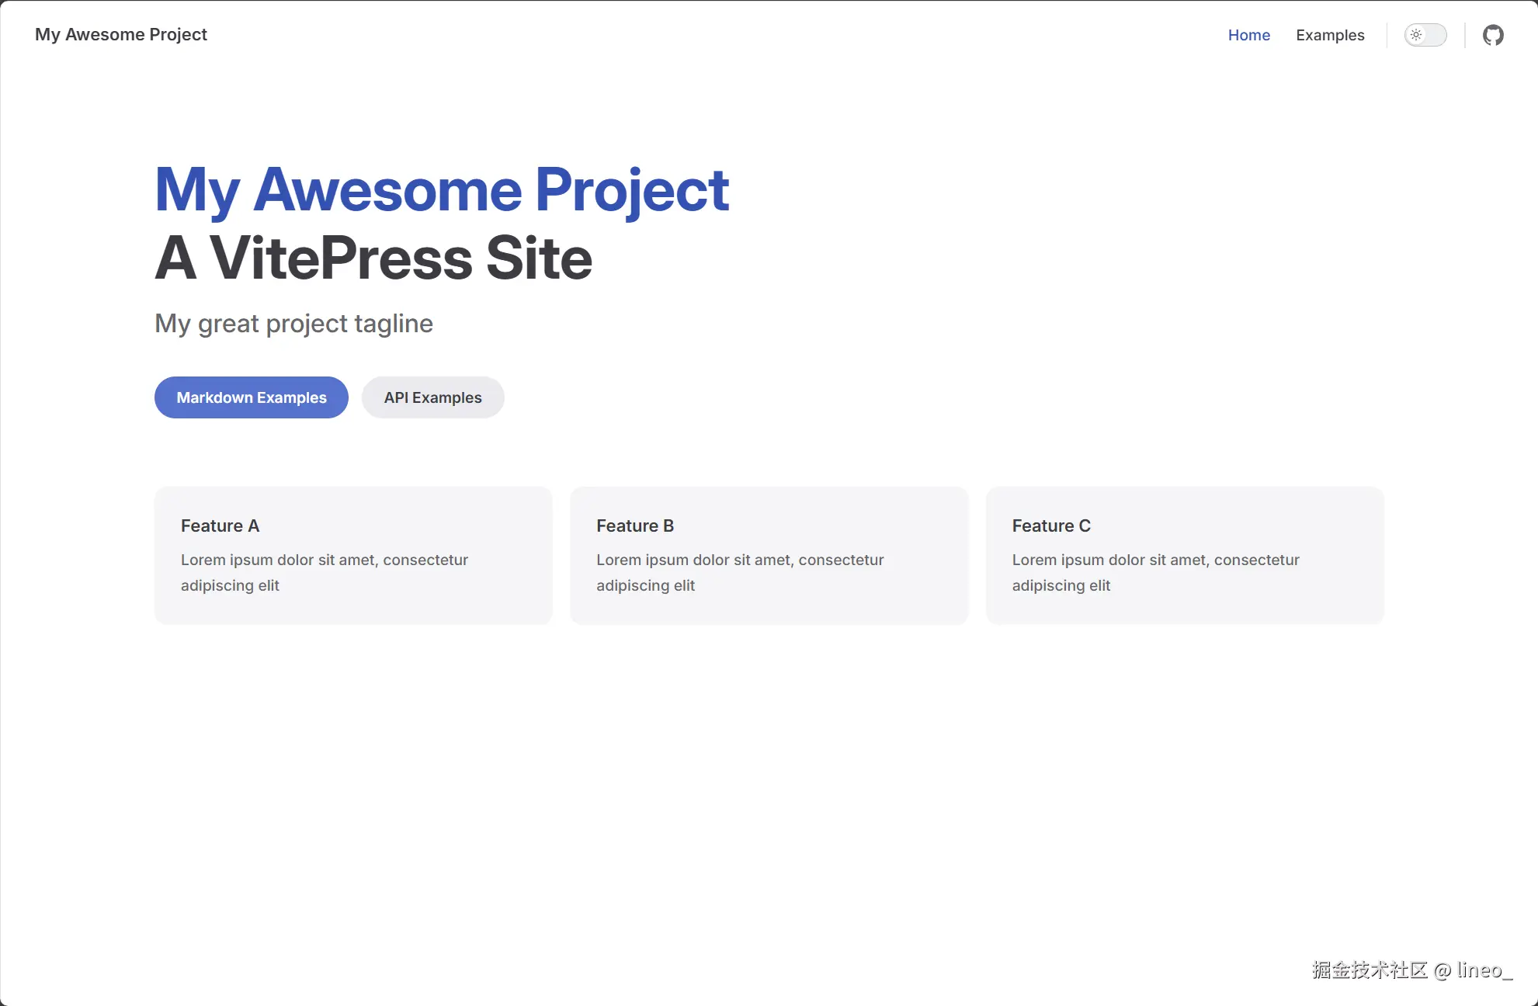Screen dimensions: 1538x1006
Task: Select the Feature A card title
Action: point(220,526)
